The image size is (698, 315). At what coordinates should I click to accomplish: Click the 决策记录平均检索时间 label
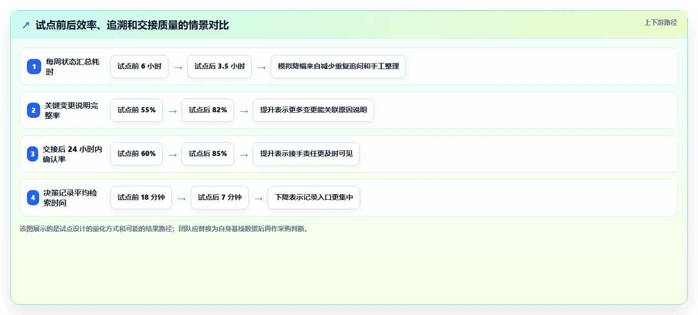tap(71, 198)
